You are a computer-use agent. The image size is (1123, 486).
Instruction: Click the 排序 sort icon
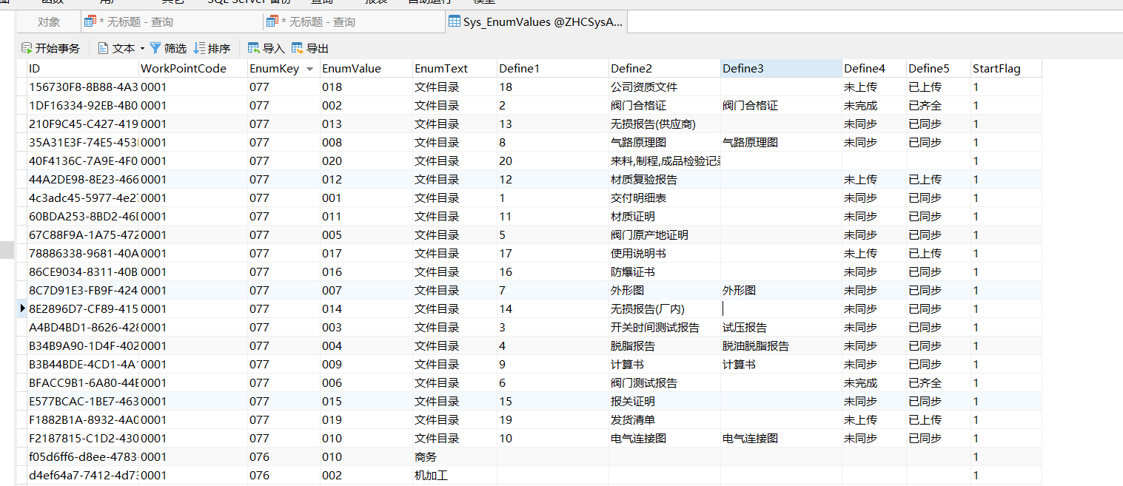point(199,49)
